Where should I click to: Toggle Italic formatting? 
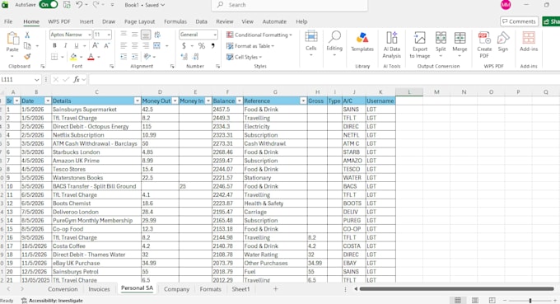(65, 45)
